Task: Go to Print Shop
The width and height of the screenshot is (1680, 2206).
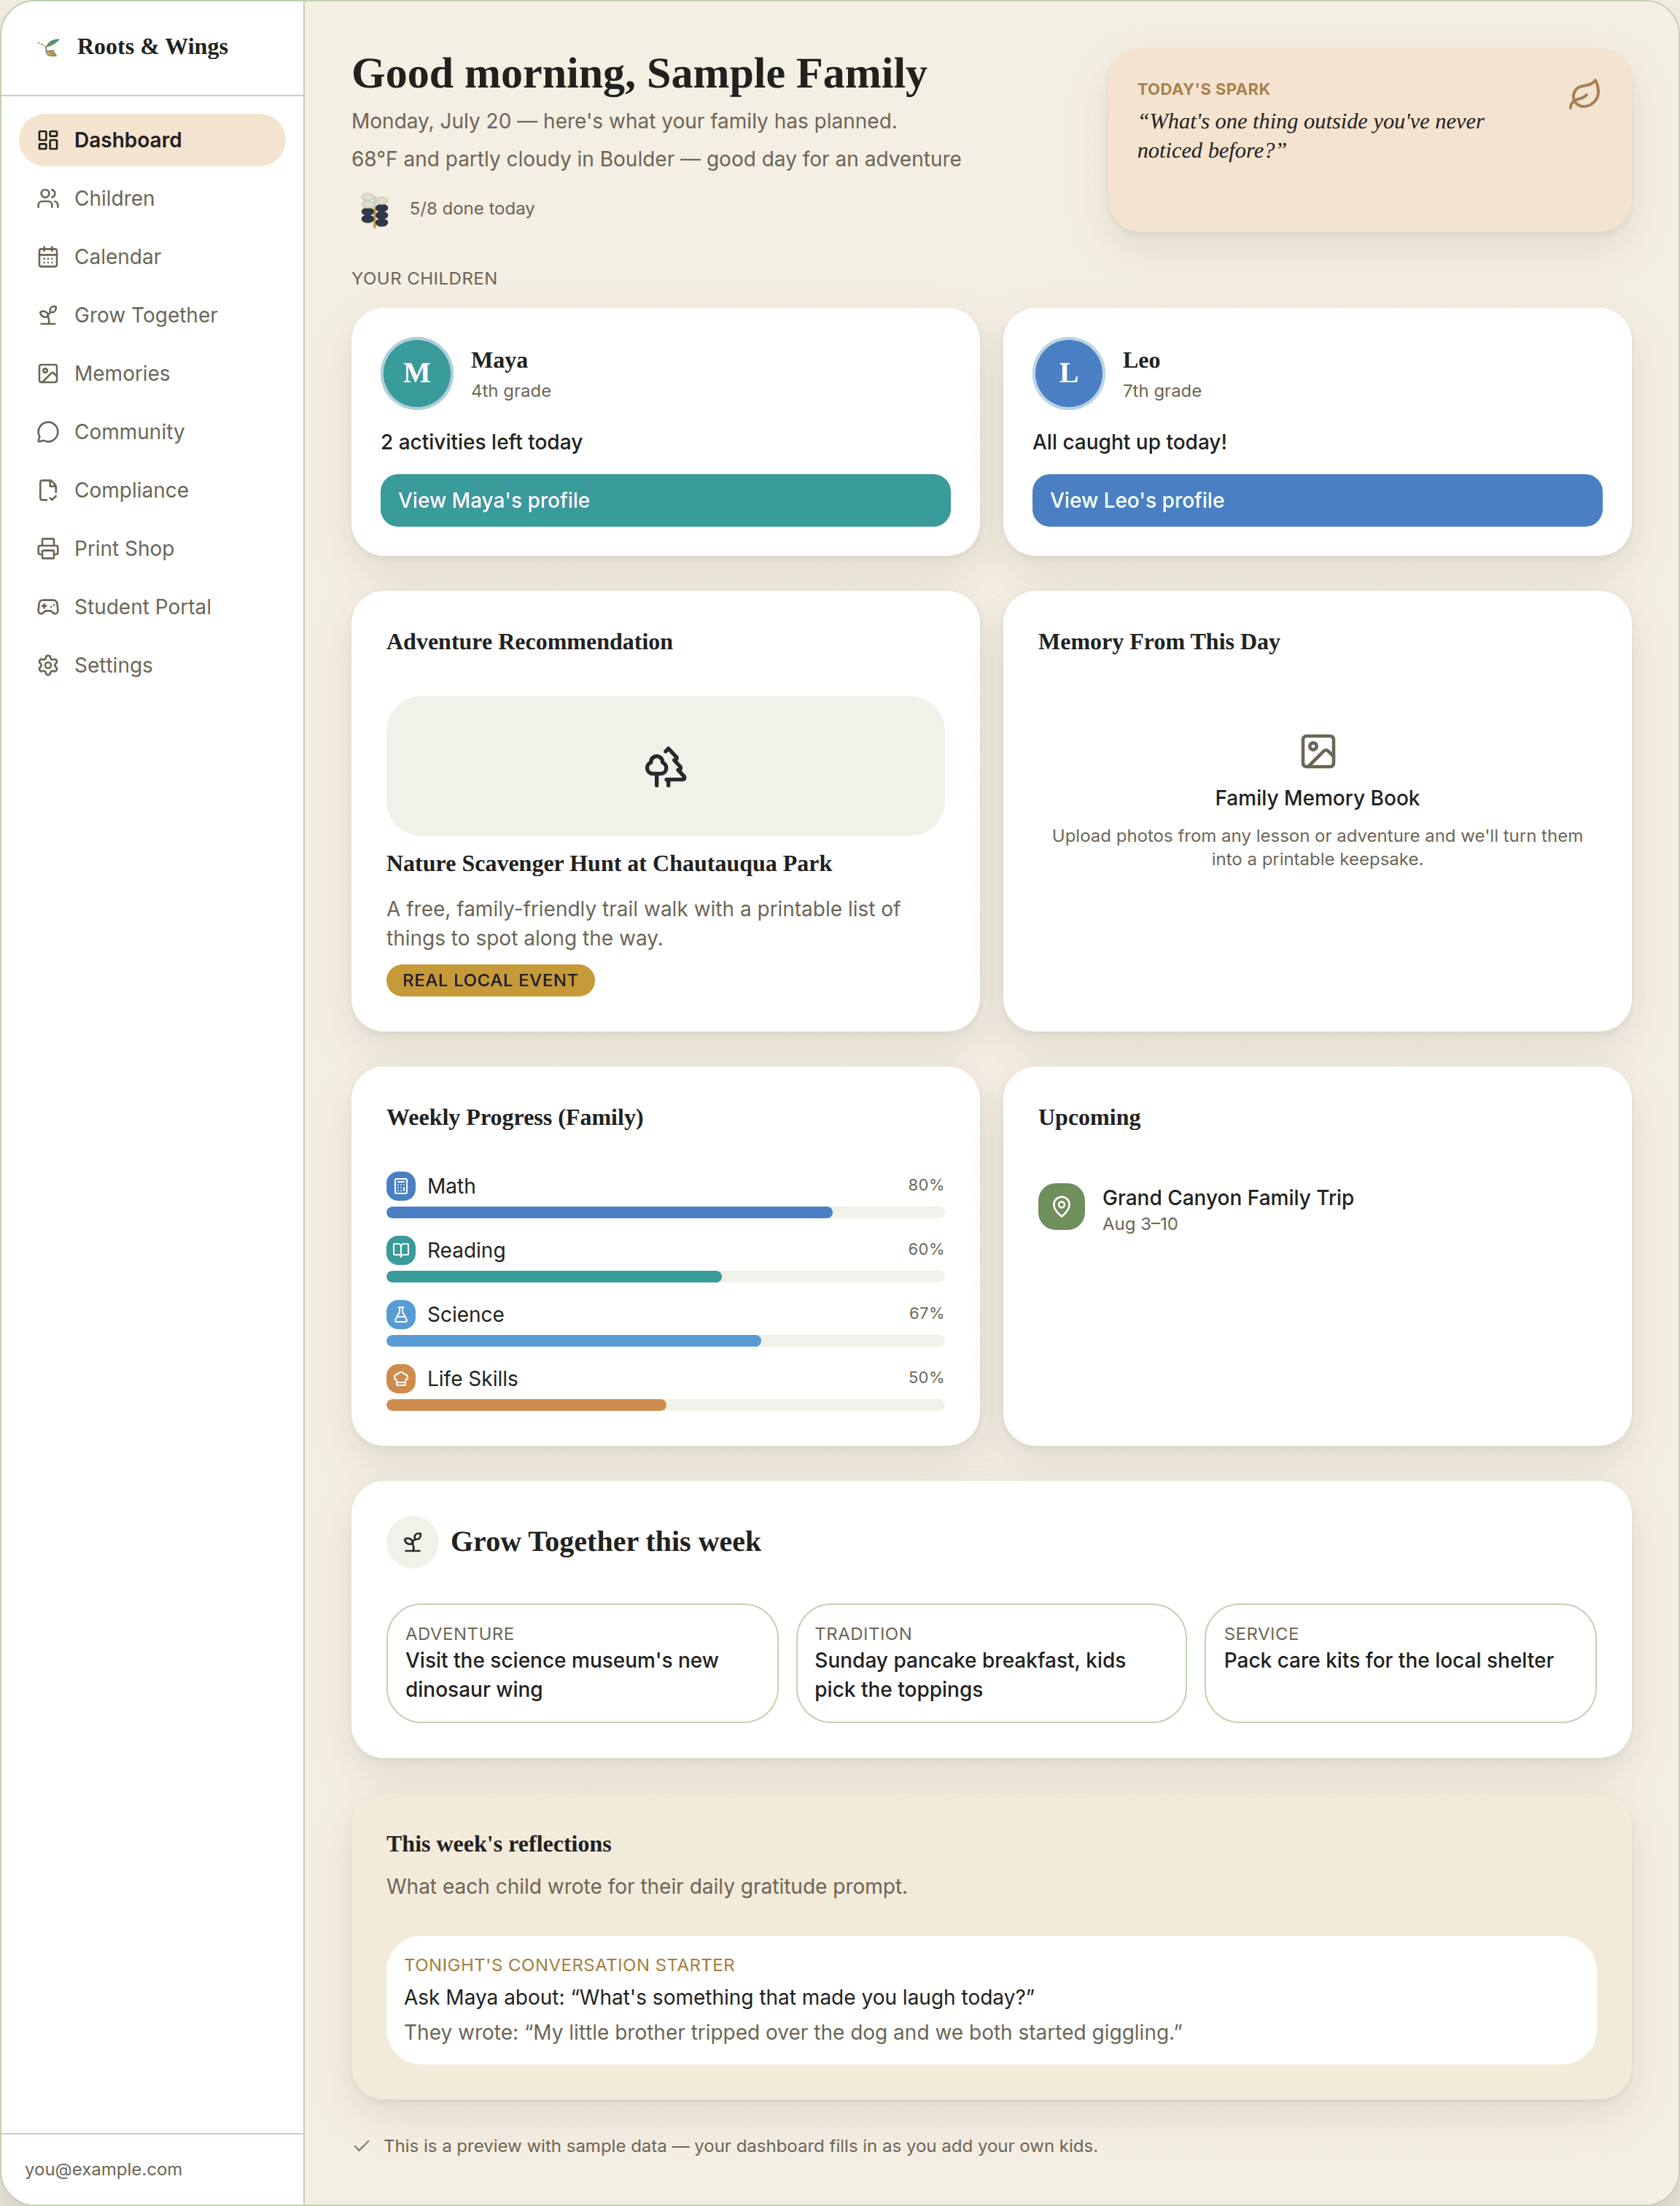Action: click(x=152, y=549)
